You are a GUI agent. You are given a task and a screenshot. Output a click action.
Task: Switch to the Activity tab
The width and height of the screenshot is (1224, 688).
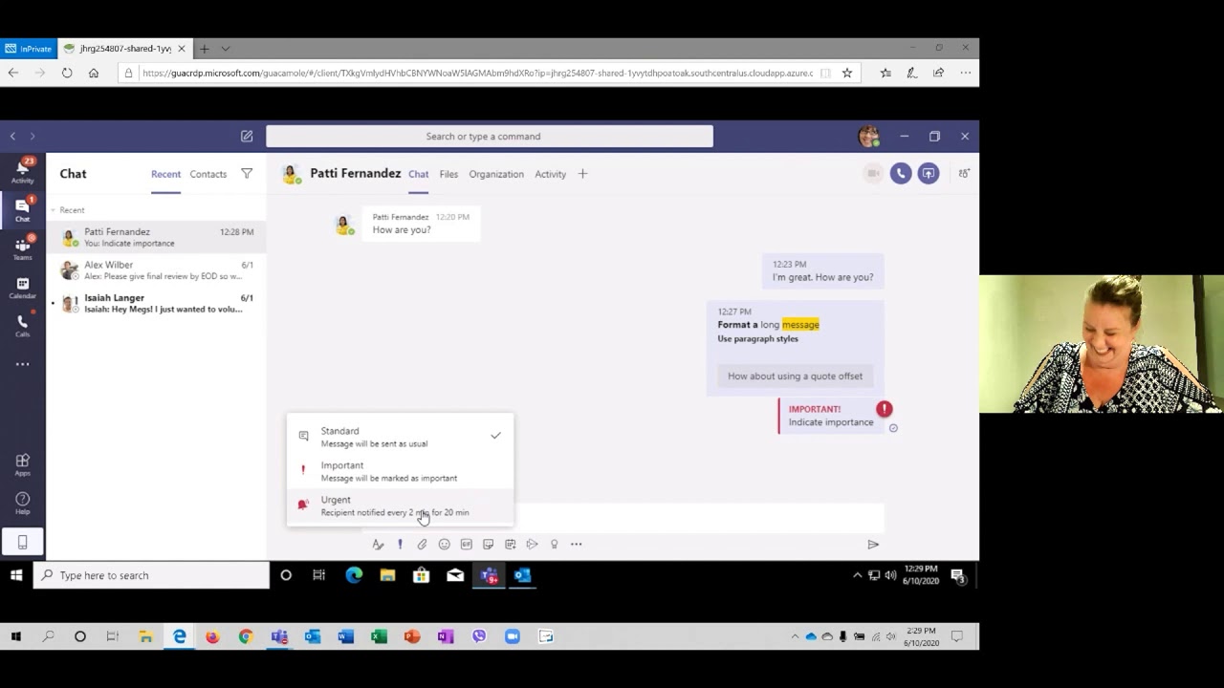pyautogui.click(x=550, y=174)
